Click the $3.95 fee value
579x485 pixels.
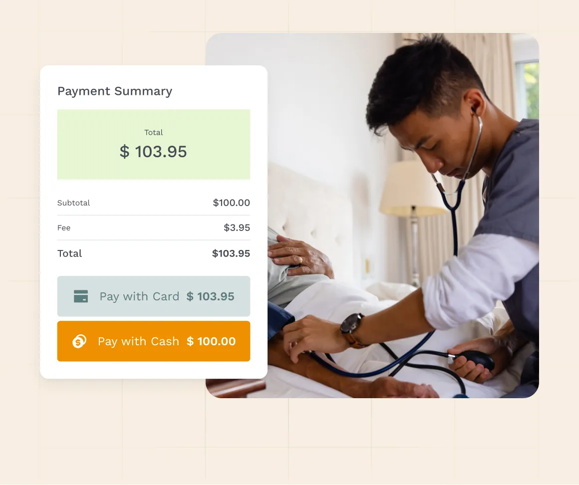(237, 228)
